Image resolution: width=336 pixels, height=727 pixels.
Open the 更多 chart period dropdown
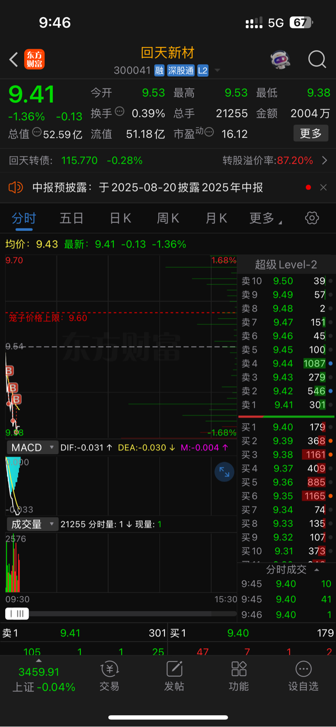(265, 218)
